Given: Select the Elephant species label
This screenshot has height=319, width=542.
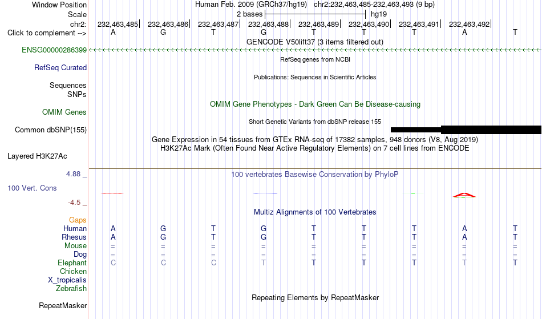Looking at the screenshot, I should (72, 263).
